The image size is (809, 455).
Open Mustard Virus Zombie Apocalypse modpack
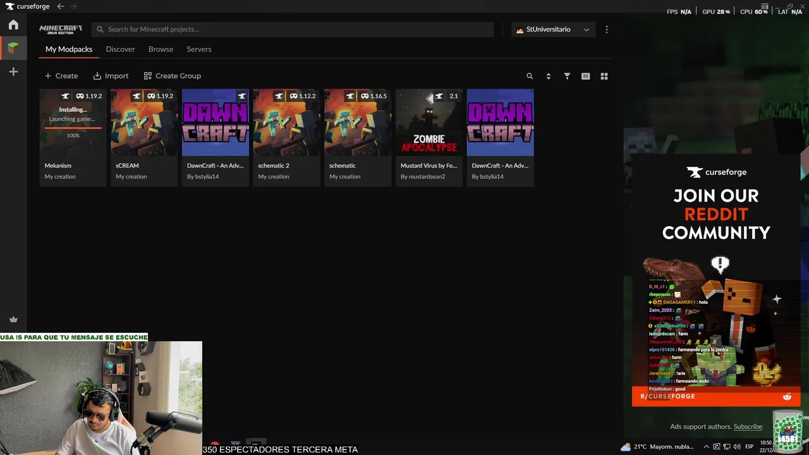pos(429,137)
